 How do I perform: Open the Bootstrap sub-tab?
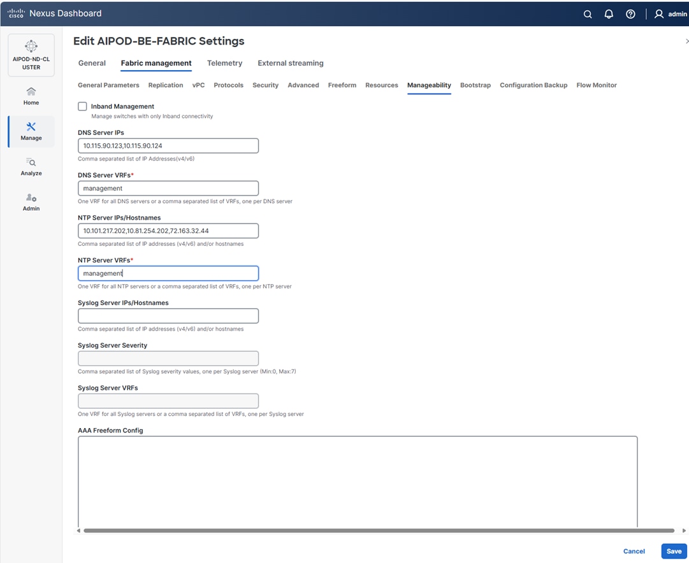coord(475,85)
